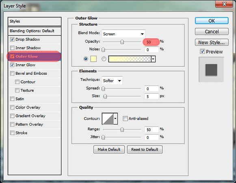Click the Spread slider handle
Viewport: 236px width, 183px height.
click(x=103, y=89)
